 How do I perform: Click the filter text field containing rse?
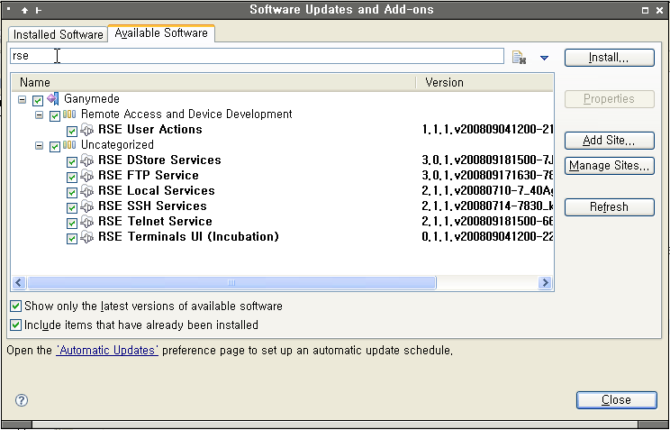click(x=257, y=56)
